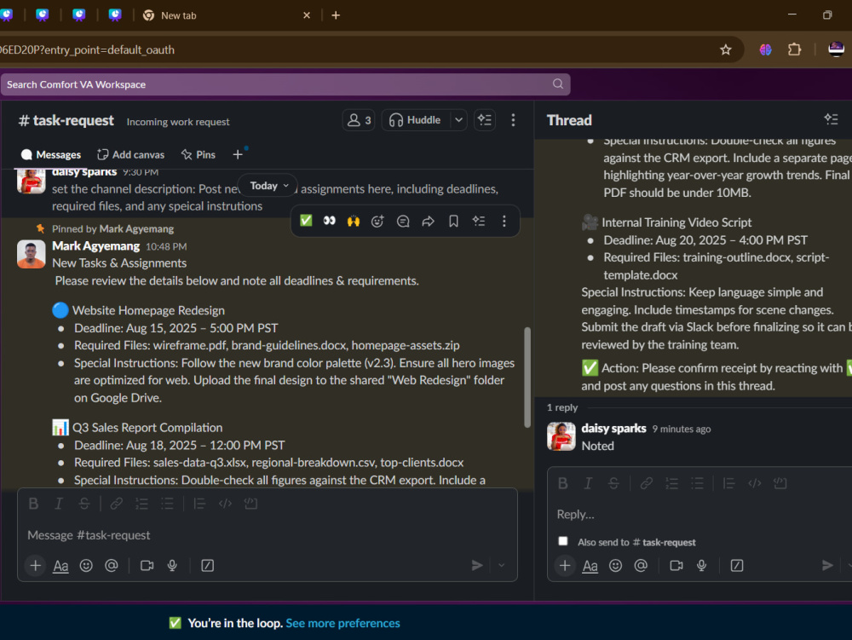This screenshot has width=852, height=640.
Task: Click search magnifier icon in workspace search
Action: 558,84
